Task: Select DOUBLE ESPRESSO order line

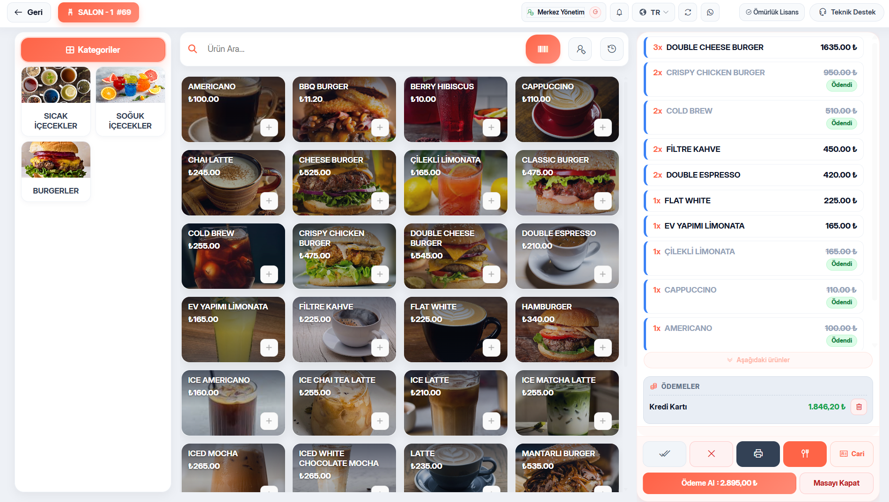Action: (754, 175)
